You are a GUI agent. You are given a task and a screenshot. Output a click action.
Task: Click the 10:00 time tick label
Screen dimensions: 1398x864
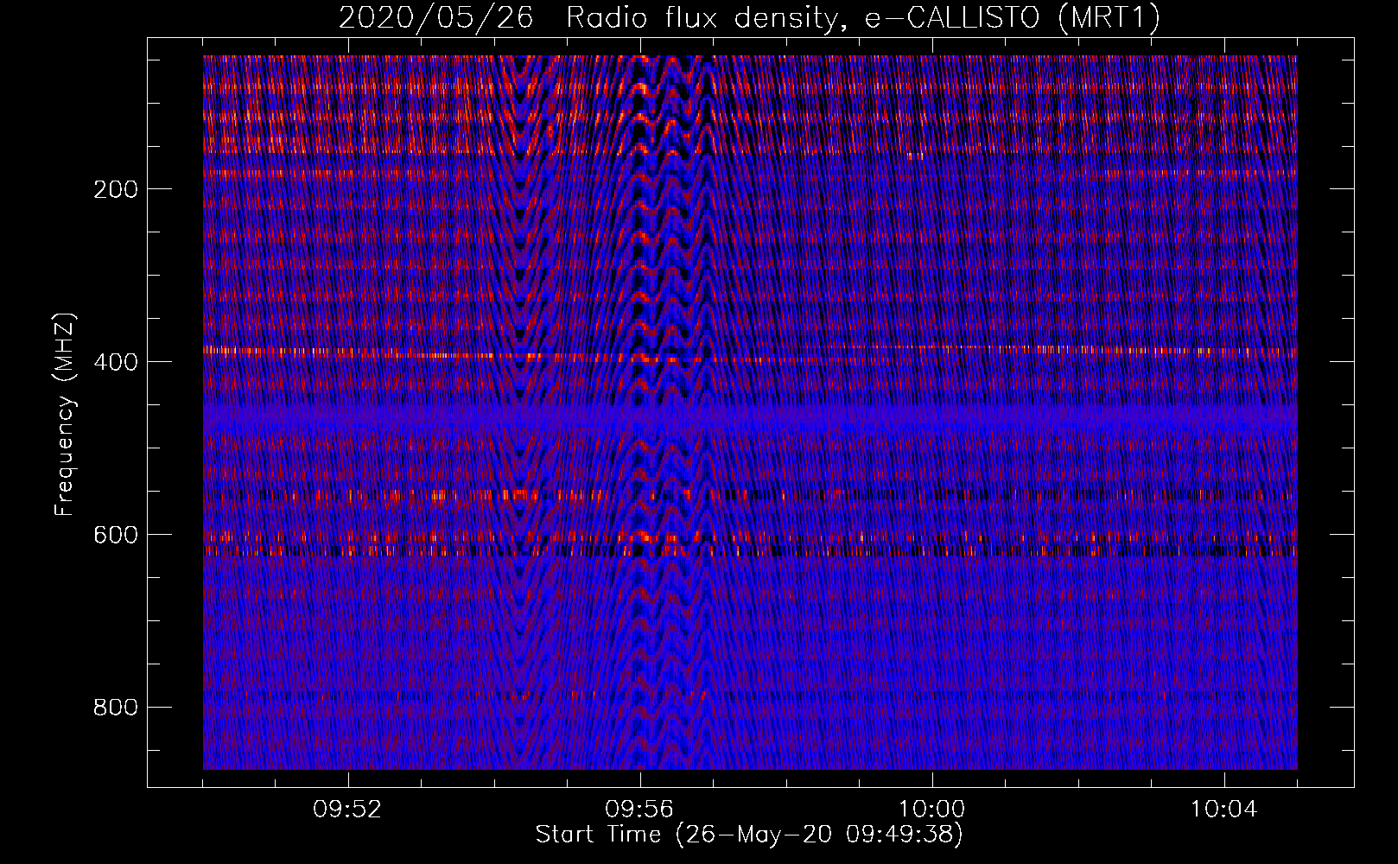coord(931,810)
